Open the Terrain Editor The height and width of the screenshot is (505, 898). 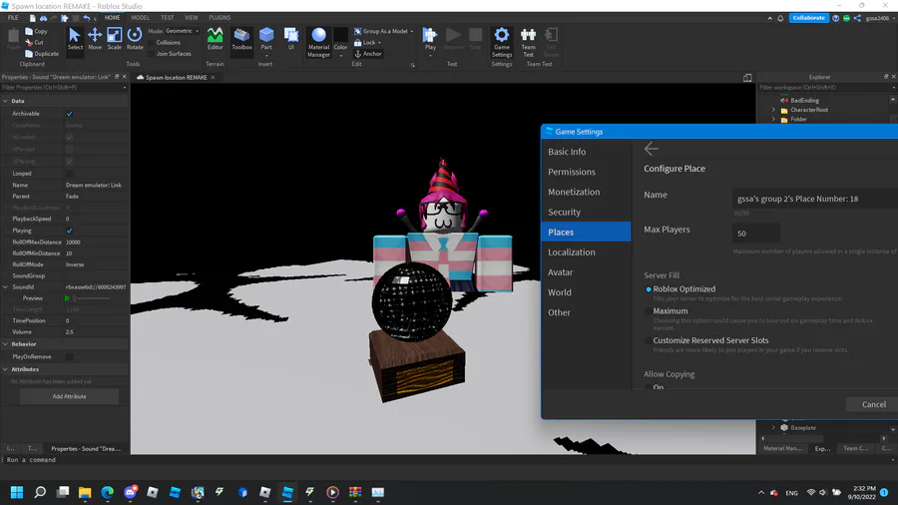coord(215,39)
